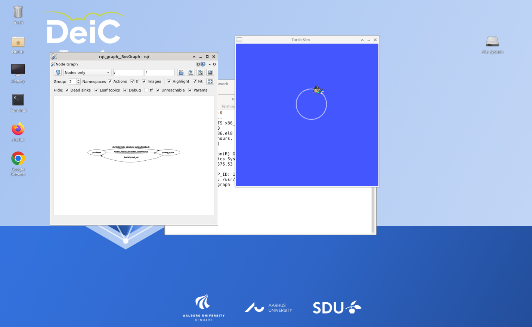532x327 pixels.
Task: Open rqt plugin help icon
Action: pyautogui.click(x=203, y=64)
